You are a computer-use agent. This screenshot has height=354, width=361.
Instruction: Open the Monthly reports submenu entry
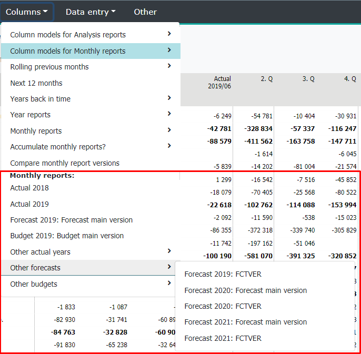coord(91,131)
